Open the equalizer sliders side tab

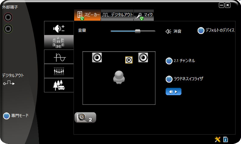tap(59, 71)
